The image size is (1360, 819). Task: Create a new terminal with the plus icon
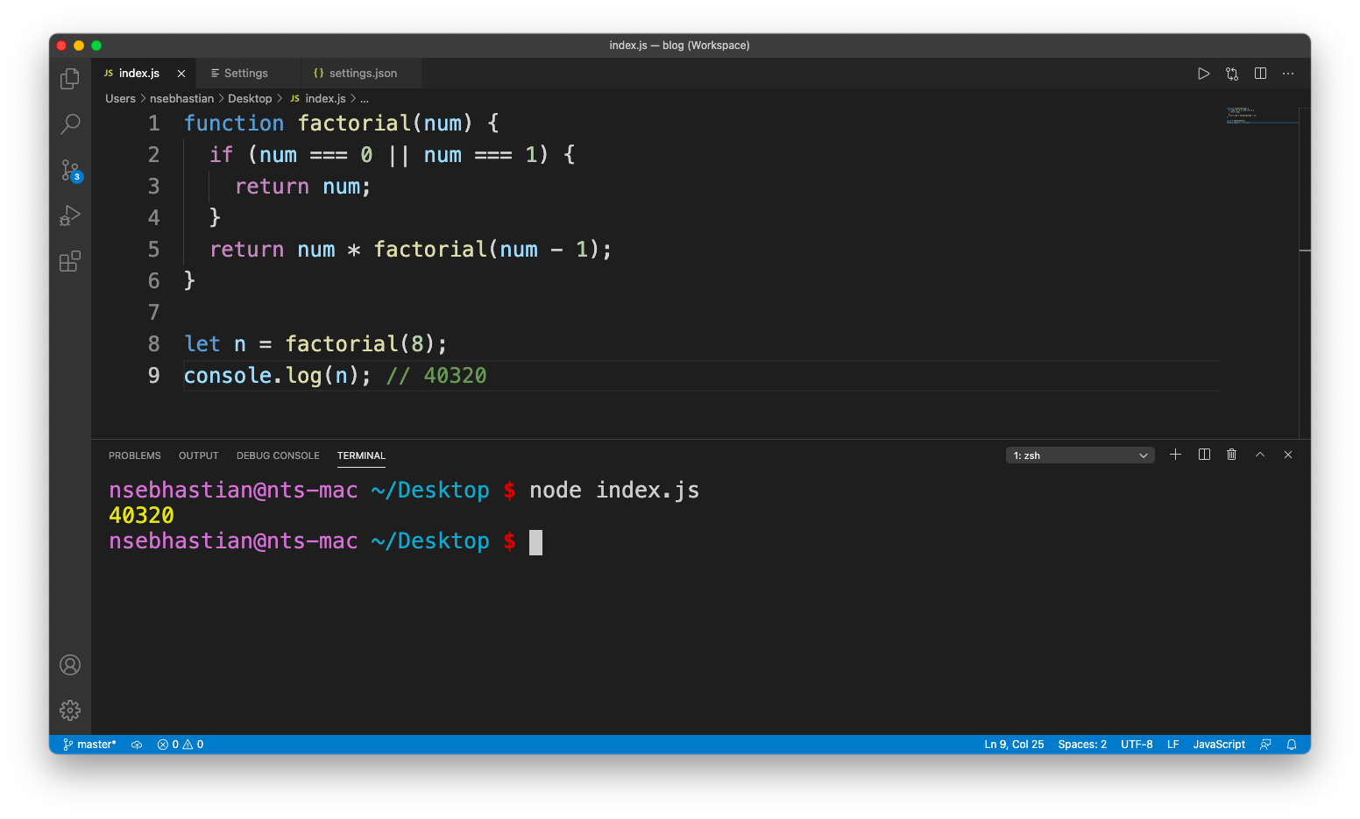click(1175, 455)
